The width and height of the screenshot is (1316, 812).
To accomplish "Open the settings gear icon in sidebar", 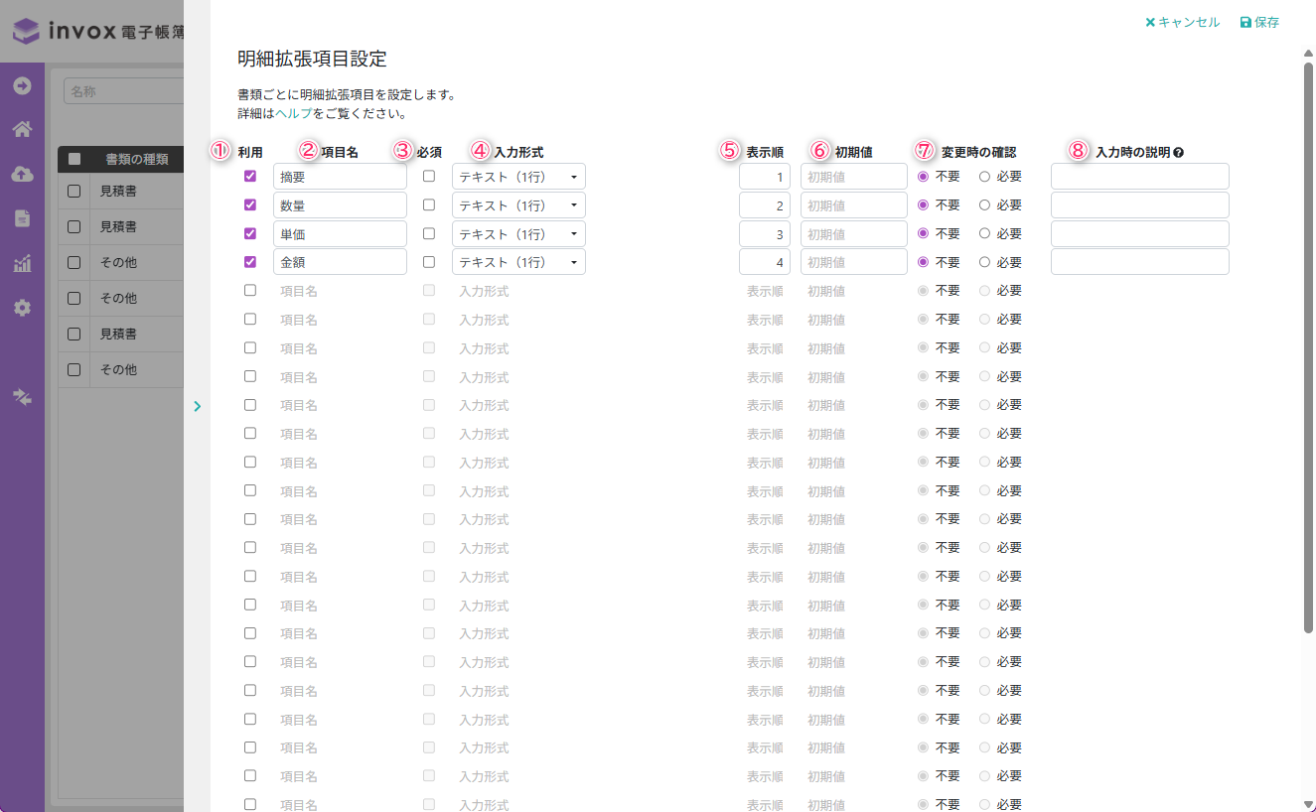I will (x=22, y=308).
